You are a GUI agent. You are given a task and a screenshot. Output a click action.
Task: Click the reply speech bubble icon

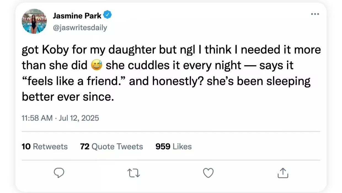click(59, 173)
